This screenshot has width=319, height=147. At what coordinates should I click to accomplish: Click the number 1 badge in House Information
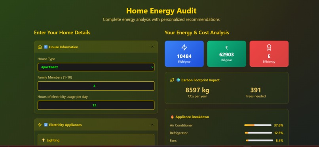pos(46,47)
